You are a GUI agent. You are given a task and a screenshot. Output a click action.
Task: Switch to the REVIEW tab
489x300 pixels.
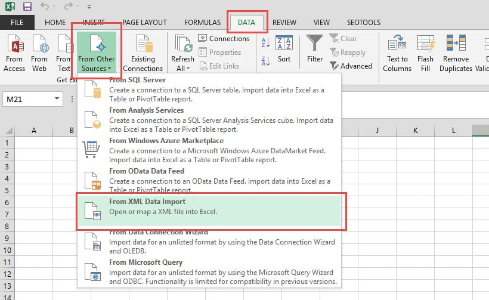pos(284,23)
